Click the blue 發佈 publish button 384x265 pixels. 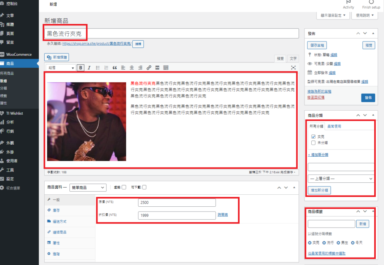click(368, 98)
